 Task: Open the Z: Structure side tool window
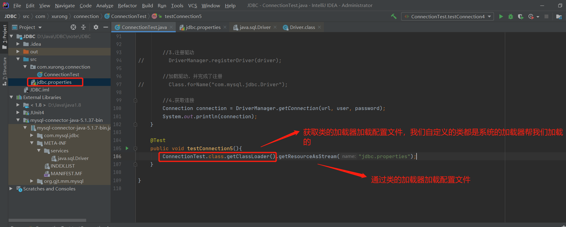coord(4,71)
